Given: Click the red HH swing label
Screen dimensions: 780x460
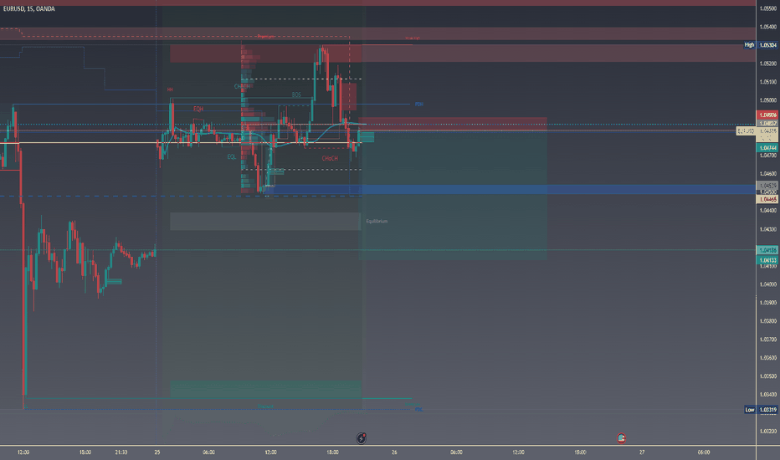Looking at the screenshot, I should [170, 90].
